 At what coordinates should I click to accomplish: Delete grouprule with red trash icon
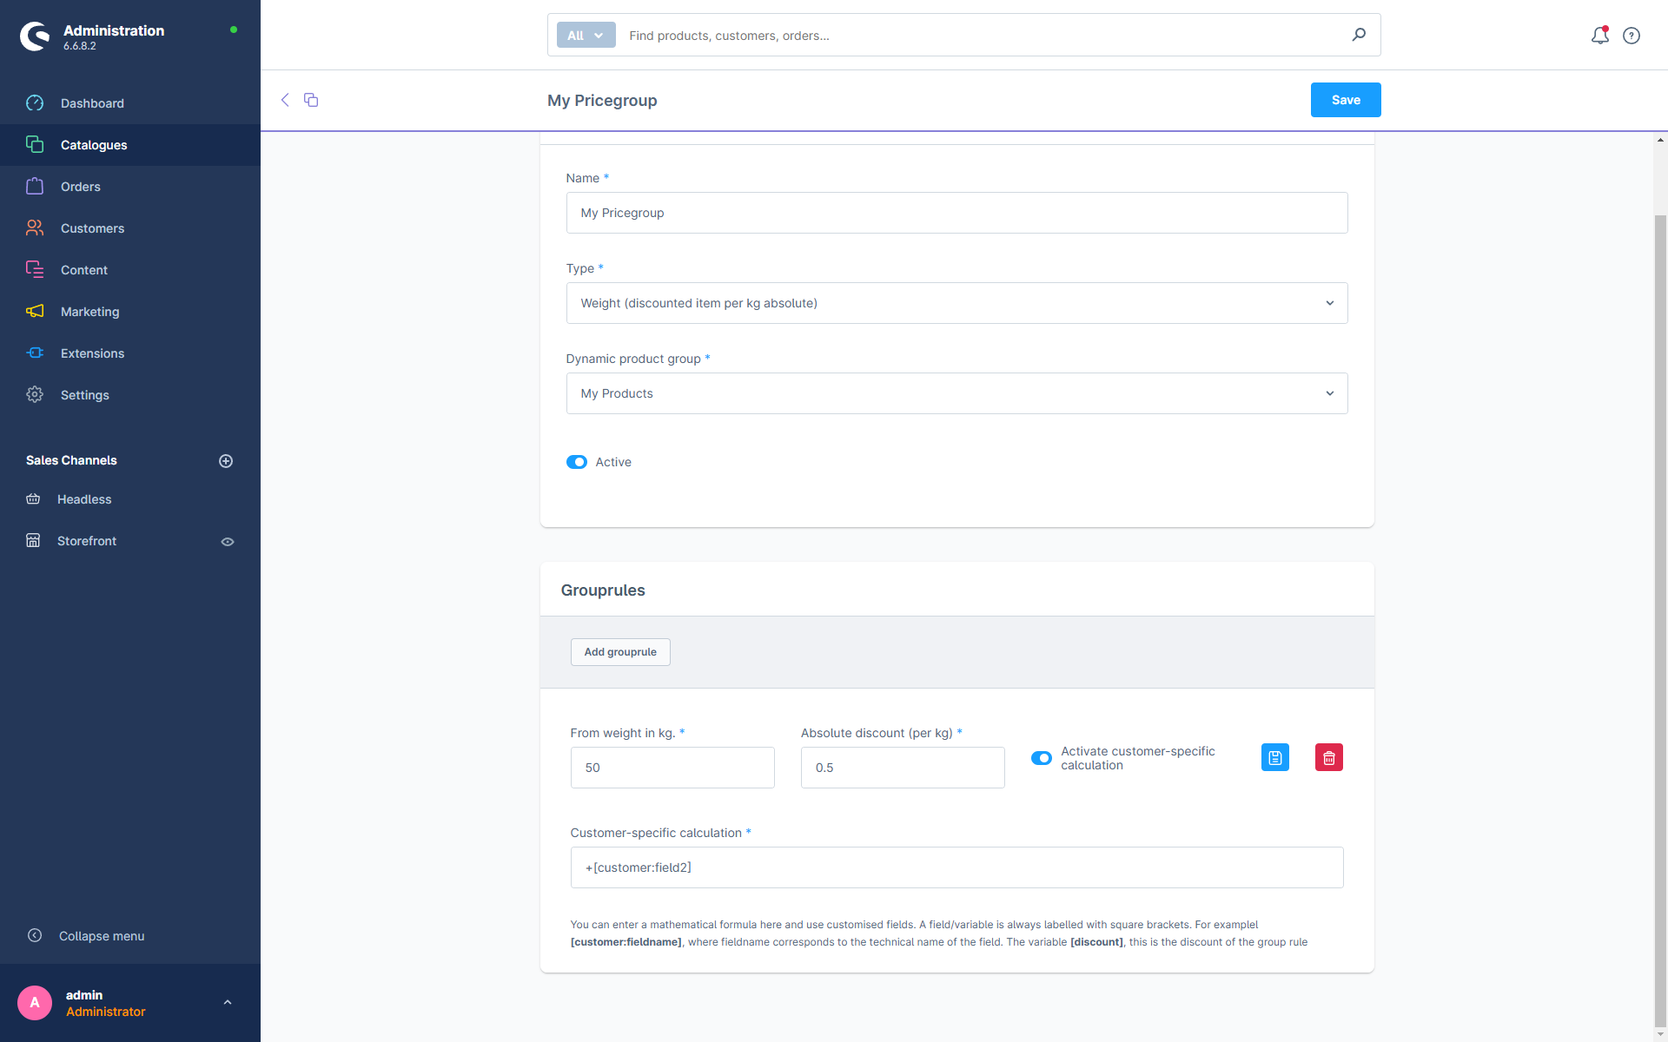click(x=1329, y=757)
